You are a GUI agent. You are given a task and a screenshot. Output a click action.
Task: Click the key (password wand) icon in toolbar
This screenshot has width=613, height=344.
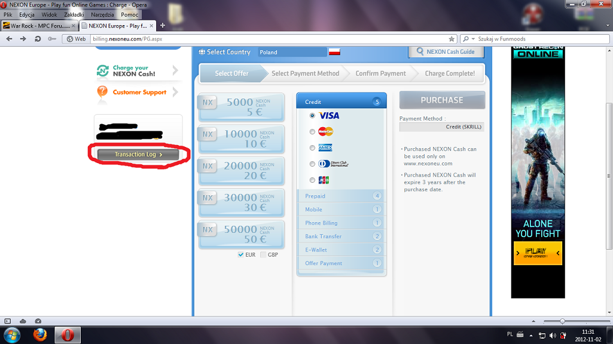[x=51, y=39]
